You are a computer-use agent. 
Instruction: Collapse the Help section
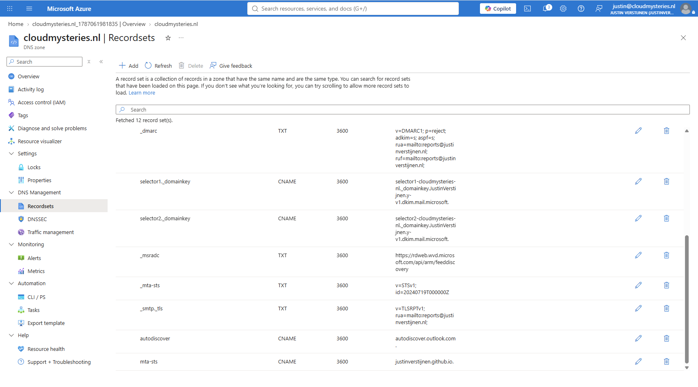11,335
